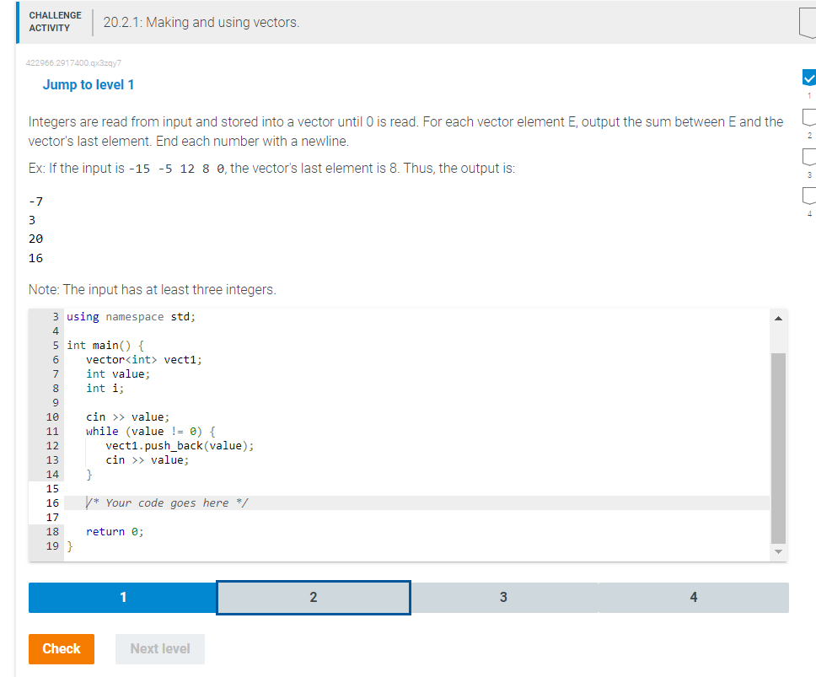Click the Jump to level 1 link
The image size is (816, 677).
pyautogui.click(x=89, y=84)
